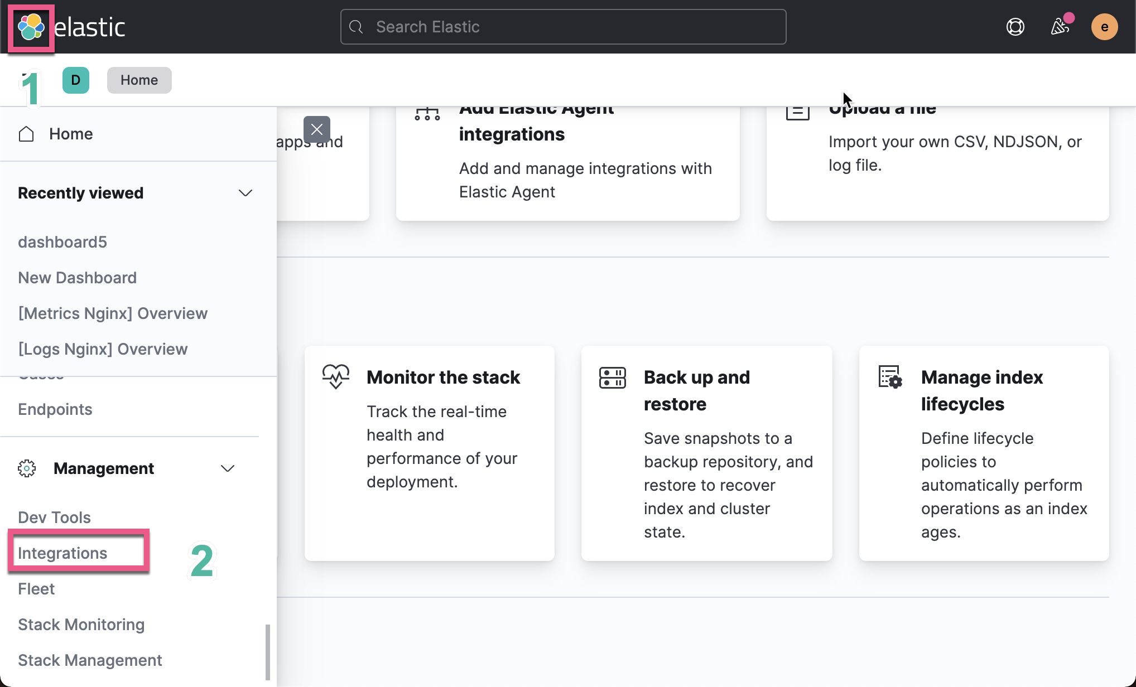This screenshot has height=687, width=1136.
Task: Open New Dashboard from recently viewed
Action: 77,278
